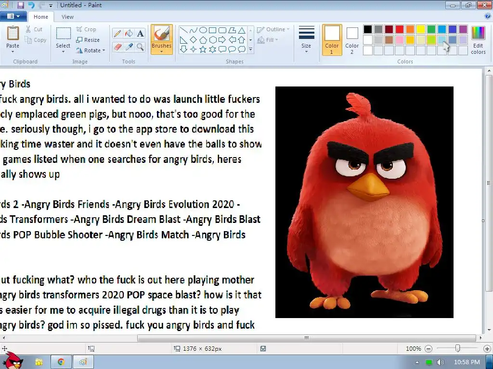Open the Customize Quick Access Toolbar arrow
493x369 pixels.
pyautogui.click(x=51, y=5)
